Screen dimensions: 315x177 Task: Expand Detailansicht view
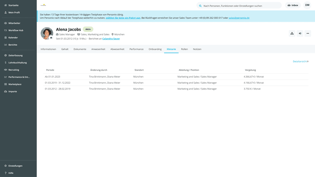point(300,61)
